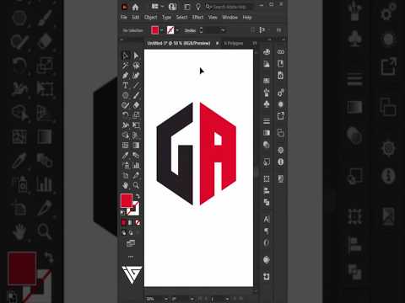Screen dimensions: 405x303
Task: Click the toolbar stroke swatch
Action: tap(133, 209)
